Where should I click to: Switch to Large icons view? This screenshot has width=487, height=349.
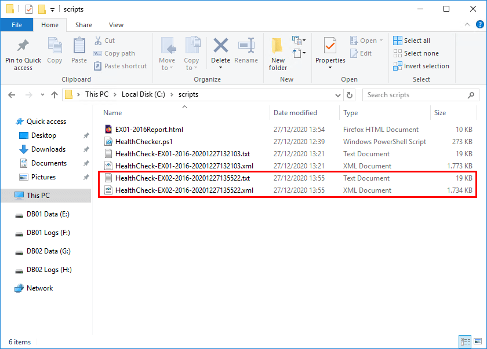point(478,341)
